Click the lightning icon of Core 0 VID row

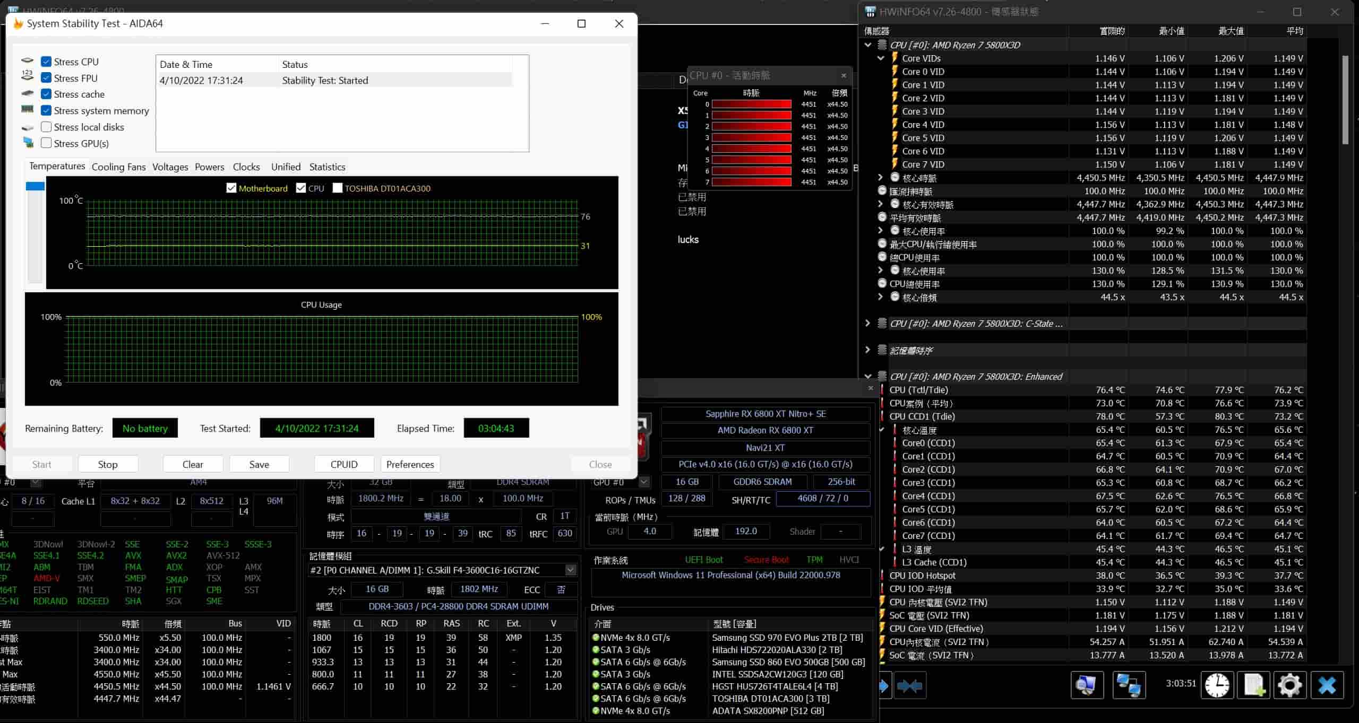tap(895, 71)
